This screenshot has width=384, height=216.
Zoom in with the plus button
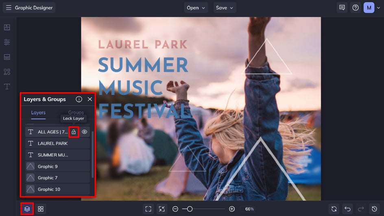(x=232, y=209)
